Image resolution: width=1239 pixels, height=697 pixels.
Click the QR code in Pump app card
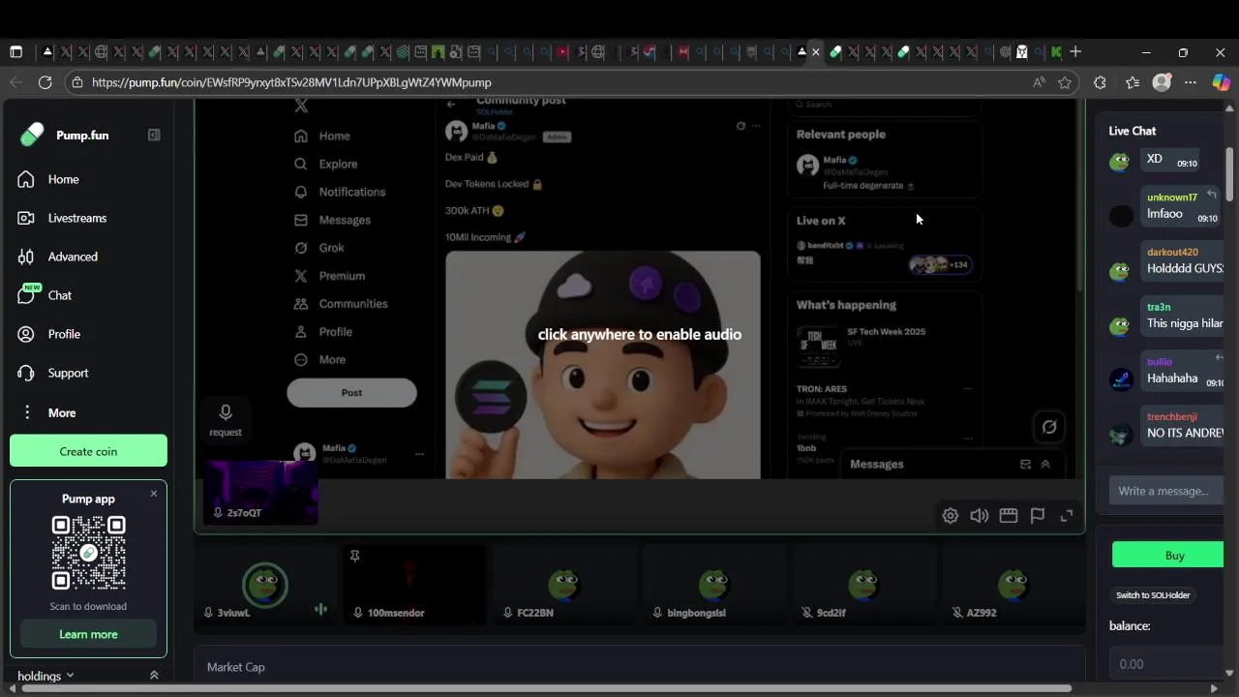click(88, 553)
